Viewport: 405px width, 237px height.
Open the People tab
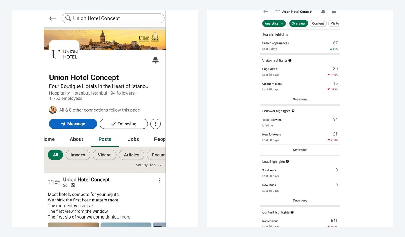click(x=160, y=139)
